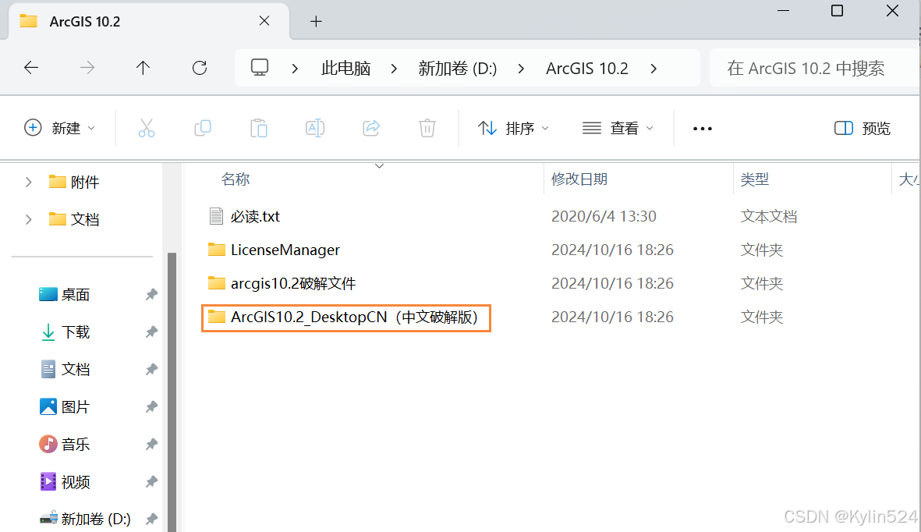This screenshot has width=921, height=532.
Task: Unpin 桌面 via its pin icon
Action: pyautogui.click(x=151, y=295)
